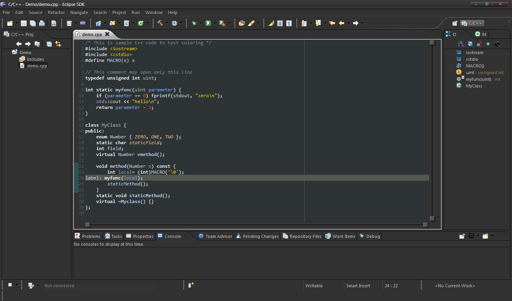Open the dropdown arrow beside Run button
The width and height of the screenshot is (512, 301).
tap(215, 23)
